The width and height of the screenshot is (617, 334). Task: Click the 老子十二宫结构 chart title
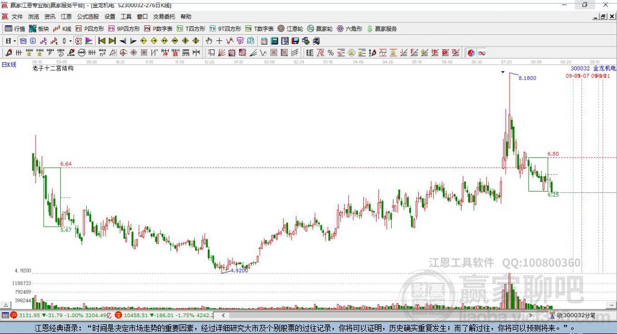(53, 68)
